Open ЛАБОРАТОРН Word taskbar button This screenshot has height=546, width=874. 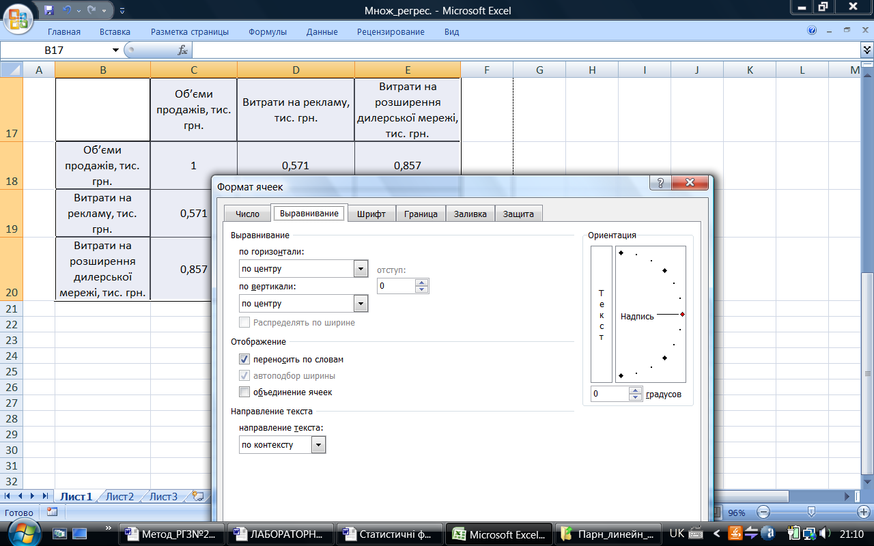[281, 534]
